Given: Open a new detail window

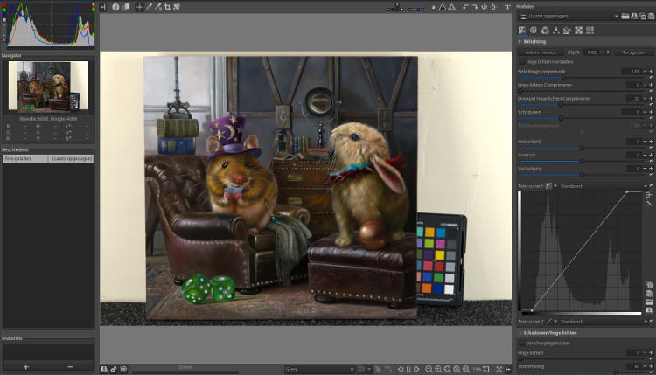Looking at the screenshot, I should (486, 369).
